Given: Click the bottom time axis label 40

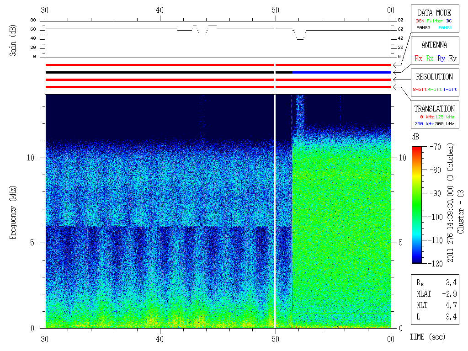Looking at the screenshot, I should point(160,339).
